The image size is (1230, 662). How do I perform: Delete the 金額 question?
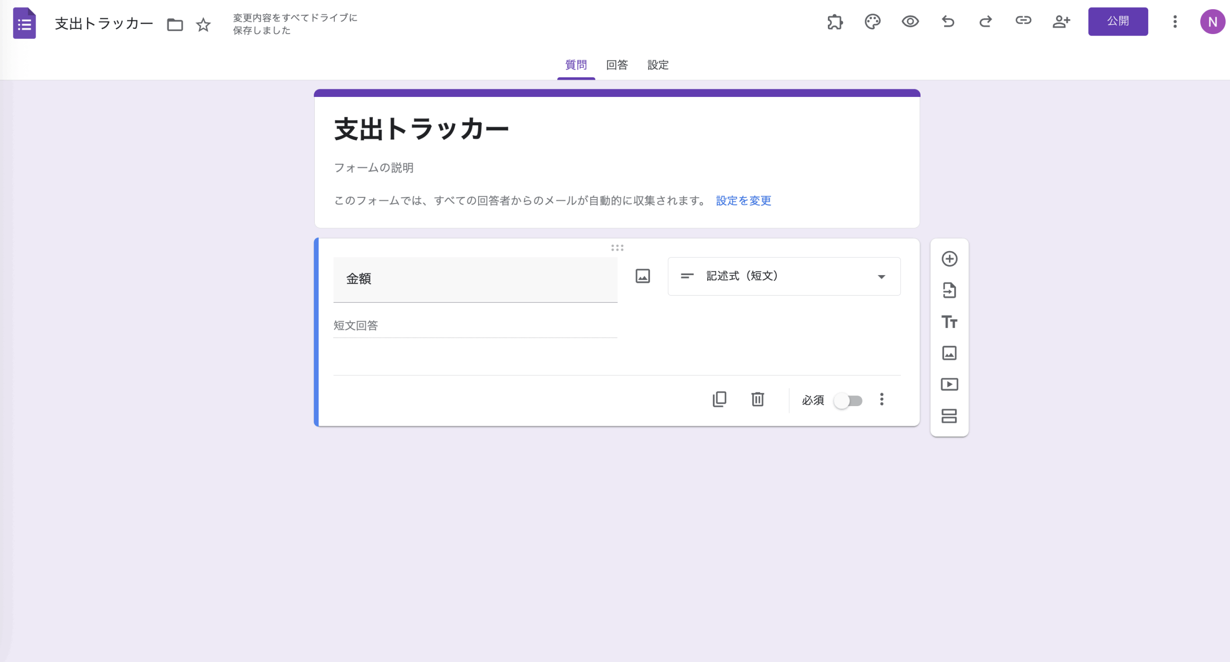757,399
